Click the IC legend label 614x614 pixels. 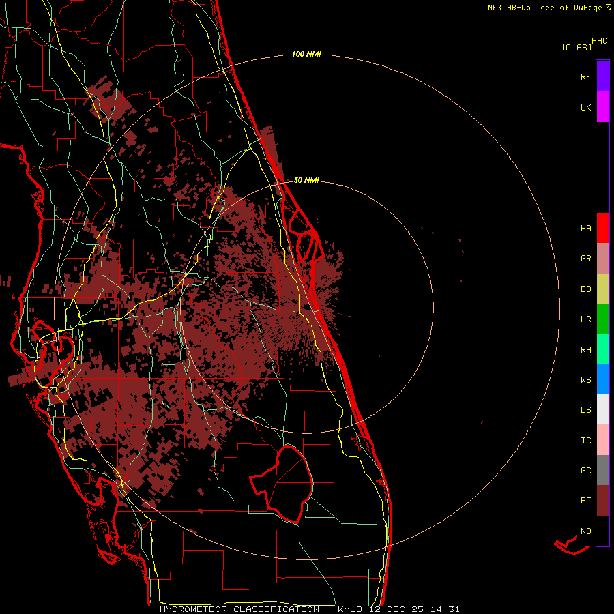[x=585, y=441]
